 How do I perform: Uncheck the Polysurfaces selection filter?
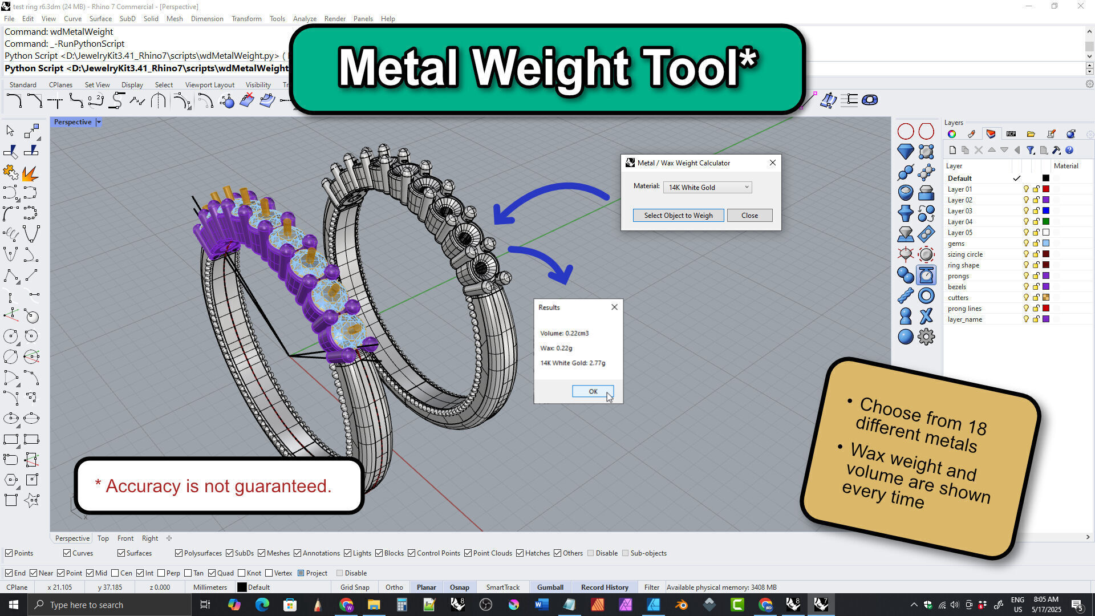click(x=179, y=553)
